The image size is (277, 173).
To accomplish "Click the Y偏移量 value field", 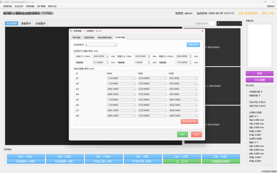I will coord(141,63).
